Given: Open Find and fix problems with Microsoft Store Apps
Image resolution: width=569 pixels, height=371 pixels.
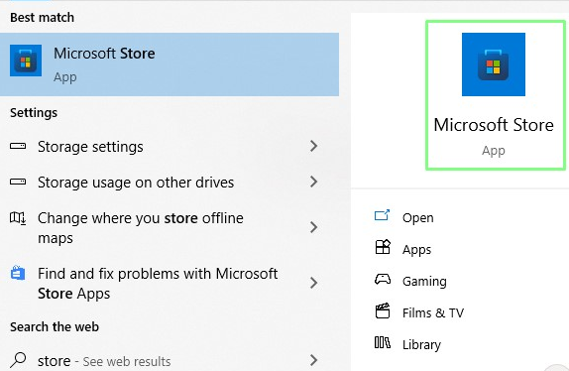Looking at the screenshot, I should tap(170, 283).
